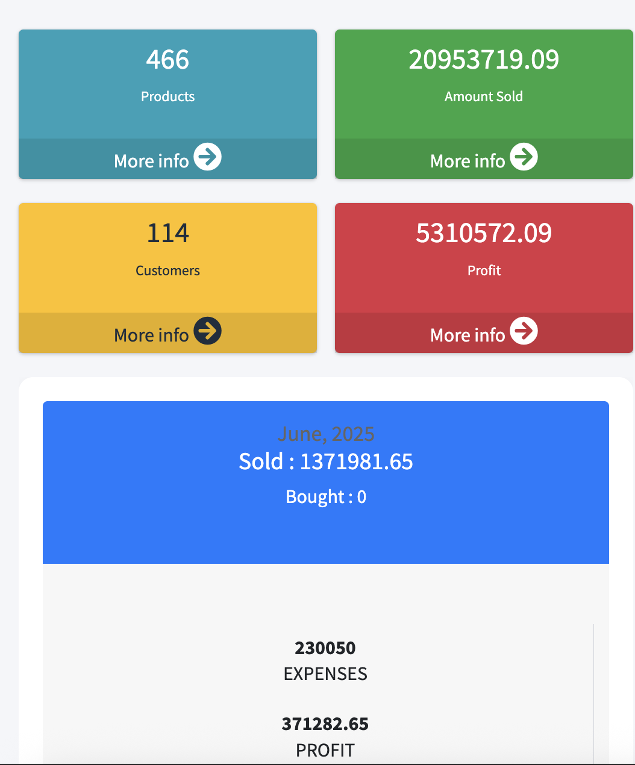Screen dimensions: 635x765
Task: Click the June, 2025 month heading
Action: click(x=326, y=434)
